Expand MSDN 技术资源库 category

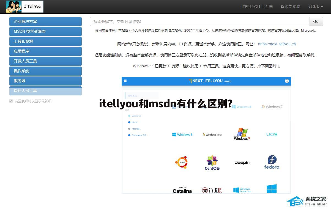[45, 31]
